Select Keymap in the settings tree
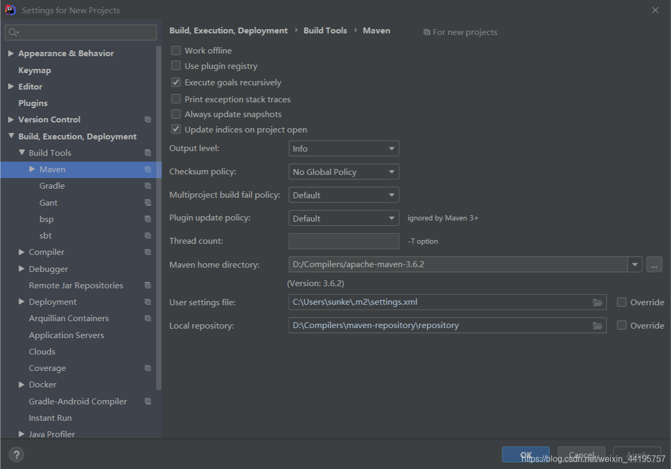 click(34, 70)
